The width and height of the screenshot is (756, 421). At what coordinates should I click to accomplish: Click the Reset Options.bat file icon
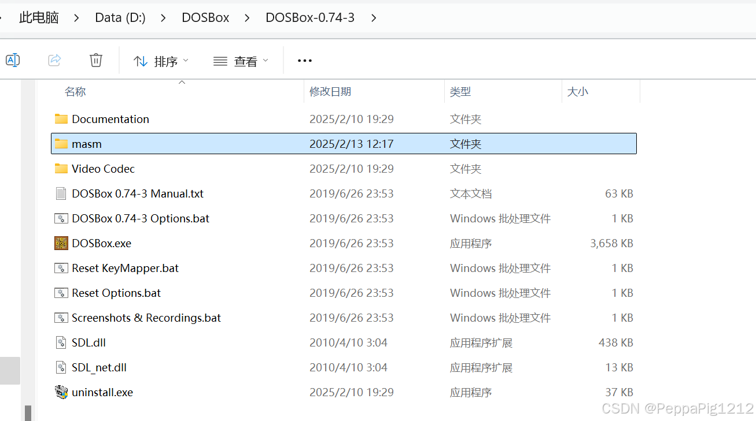(x=61, y=293)
